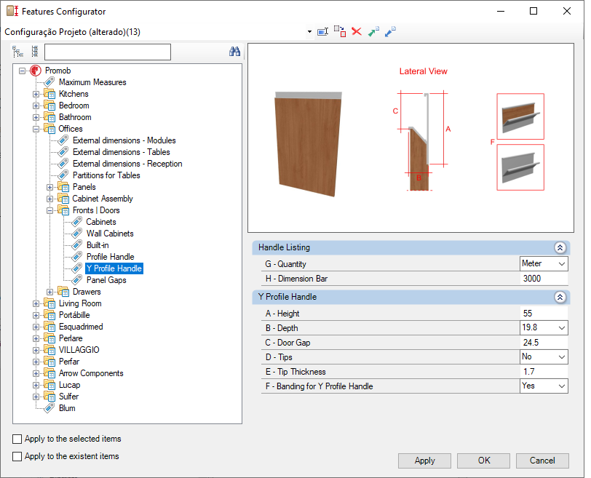Select Y Profile Handle in the tree
The width and height of the screenshot is (591, 478).
pyautogui.click(x=114, y=268)
